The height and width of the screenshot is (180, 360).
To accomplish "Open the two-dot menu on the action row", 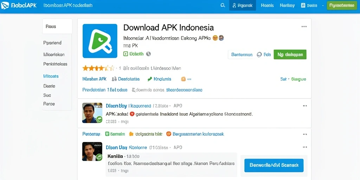I will click(305, 134).
